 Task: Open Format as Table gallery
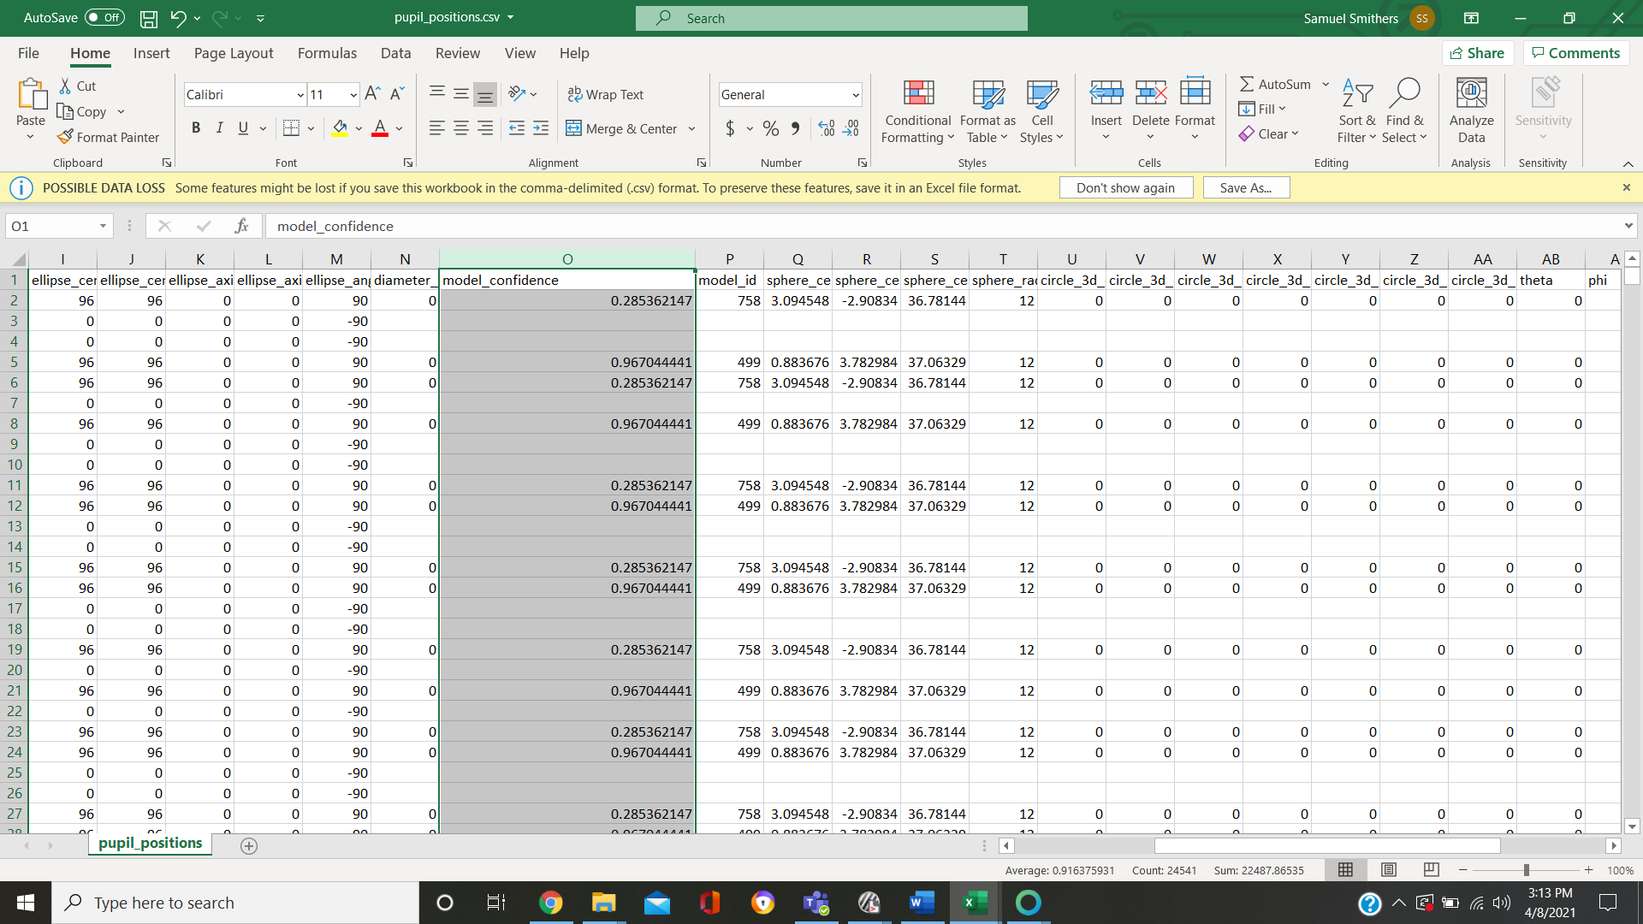[988, 111]
